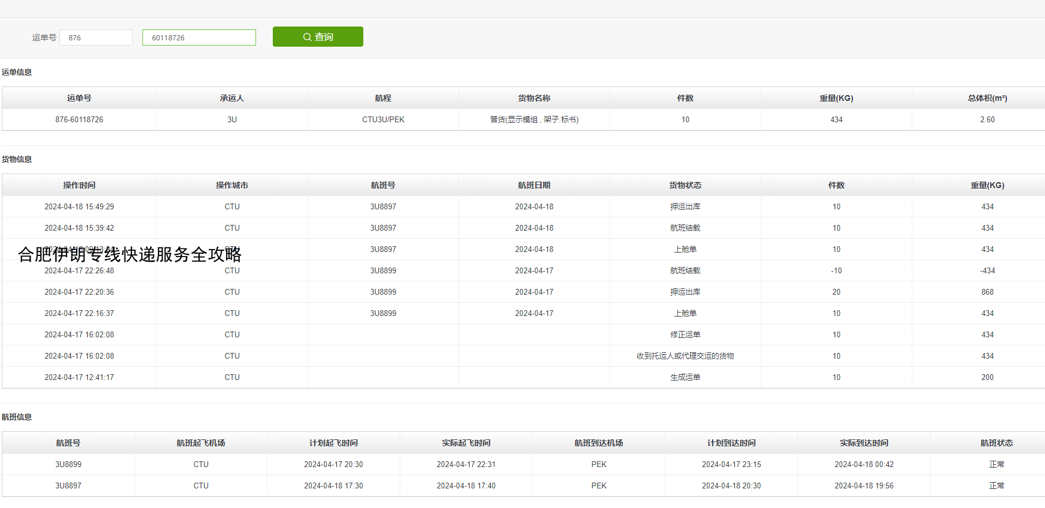Click the 修正运单 status cell

(685, 334)
